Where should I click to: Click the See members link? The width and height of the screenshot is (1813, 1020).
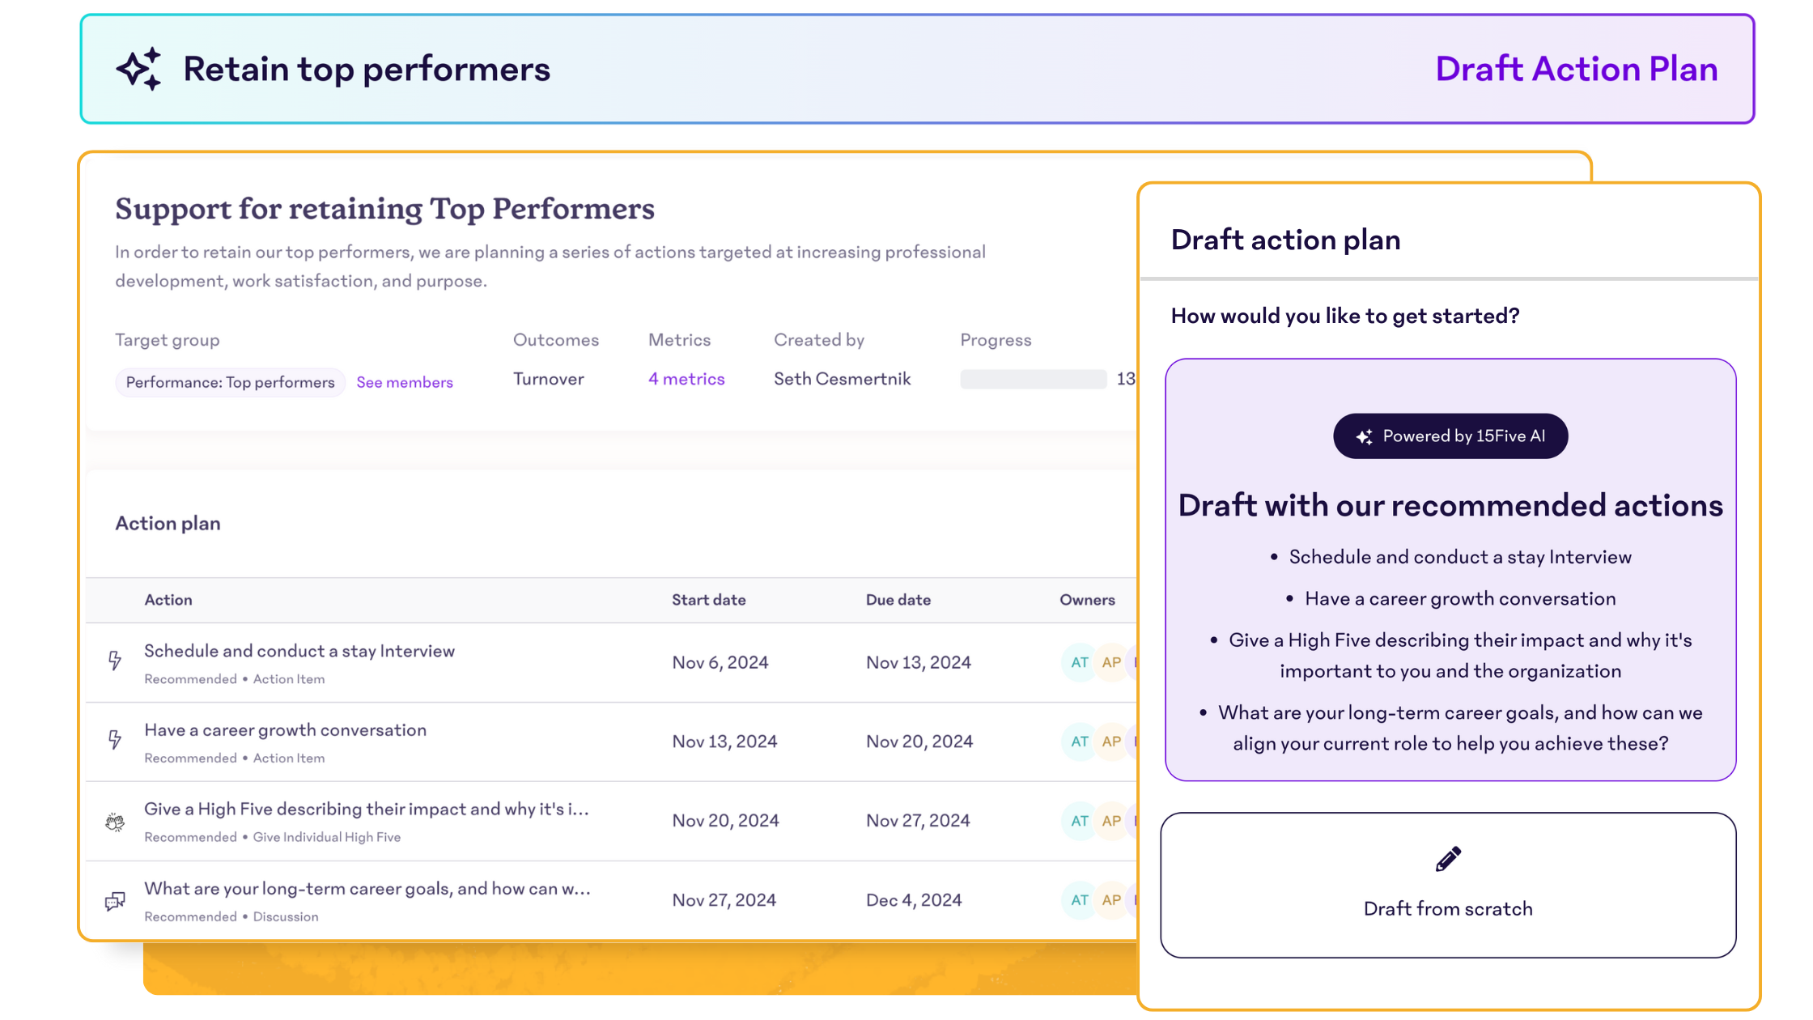(405, 381)
